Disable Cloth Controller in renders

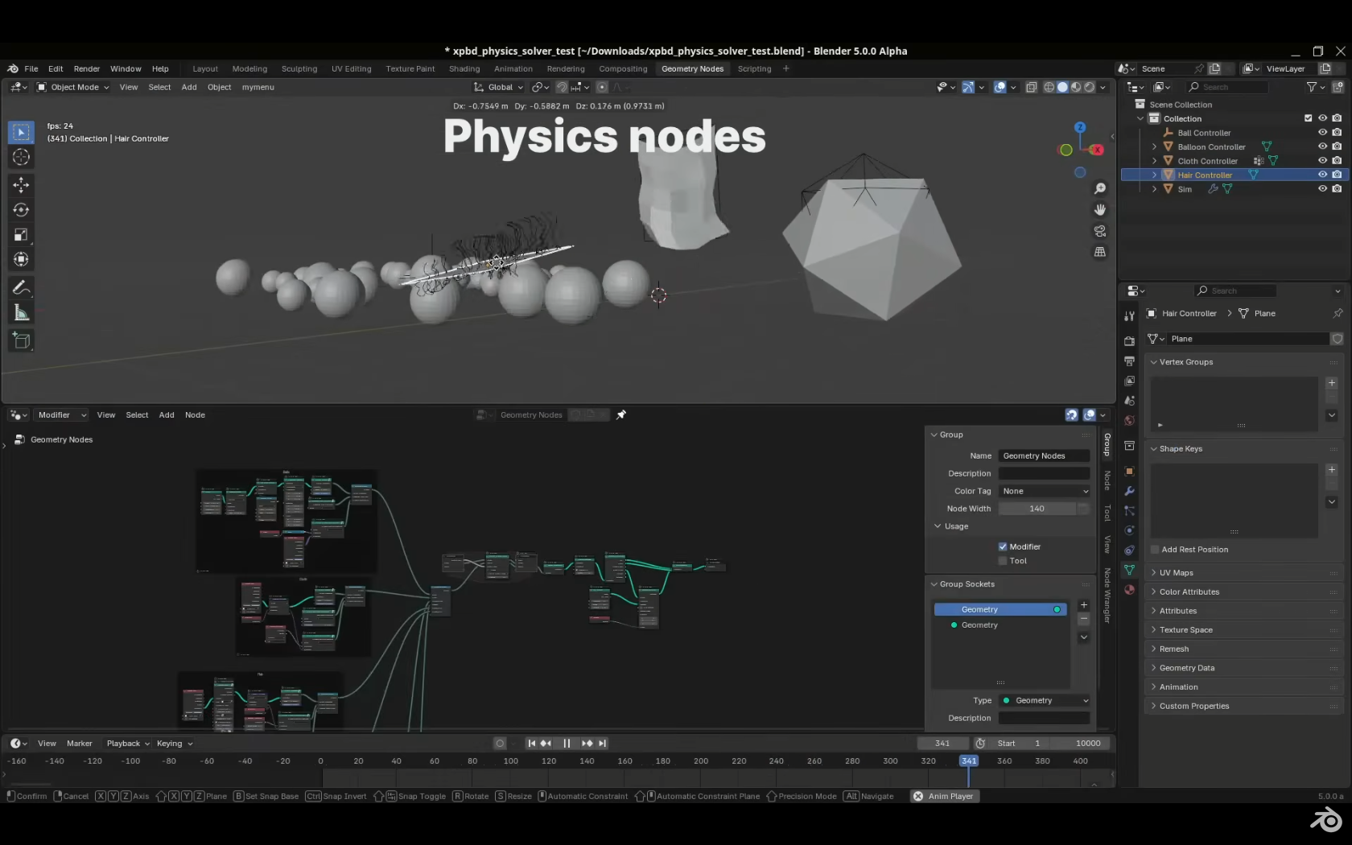pyautogui.click(x=1337, y=160)
